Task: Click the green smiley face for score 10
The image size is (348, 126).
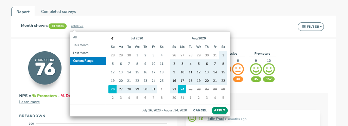Action: point(269,69)
